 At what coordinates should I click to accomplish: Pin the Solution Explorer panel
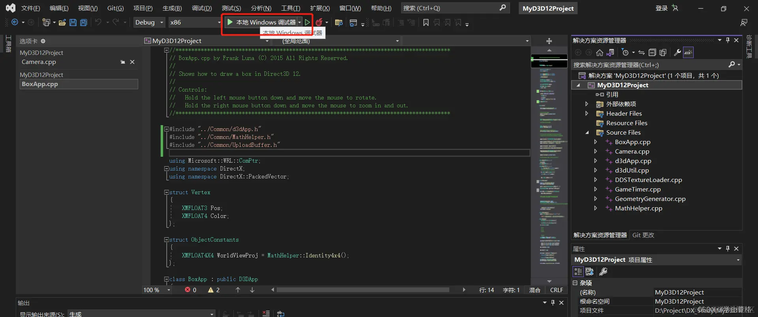[728, 40]
